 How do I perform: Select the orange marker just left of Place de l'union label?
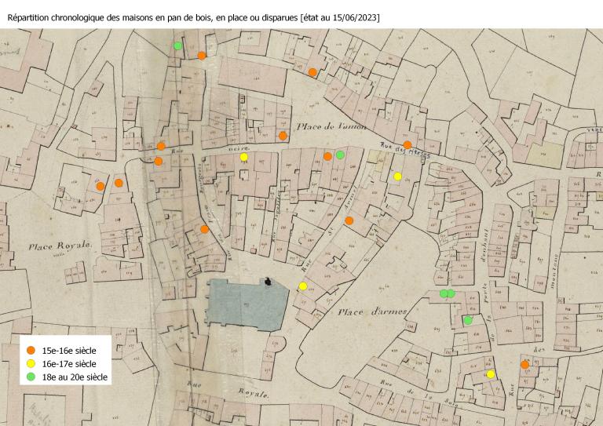pyautogui.click(x=283, y=136)
